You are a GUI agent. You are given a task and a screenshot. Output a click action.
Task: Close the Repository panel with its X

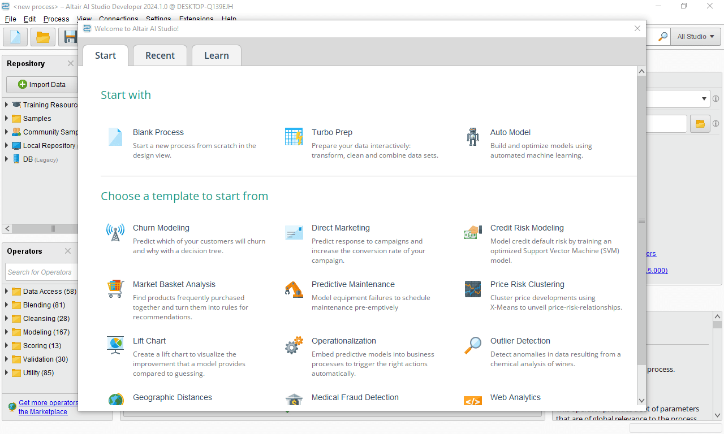pyautogui.click(x=71, y=63)
